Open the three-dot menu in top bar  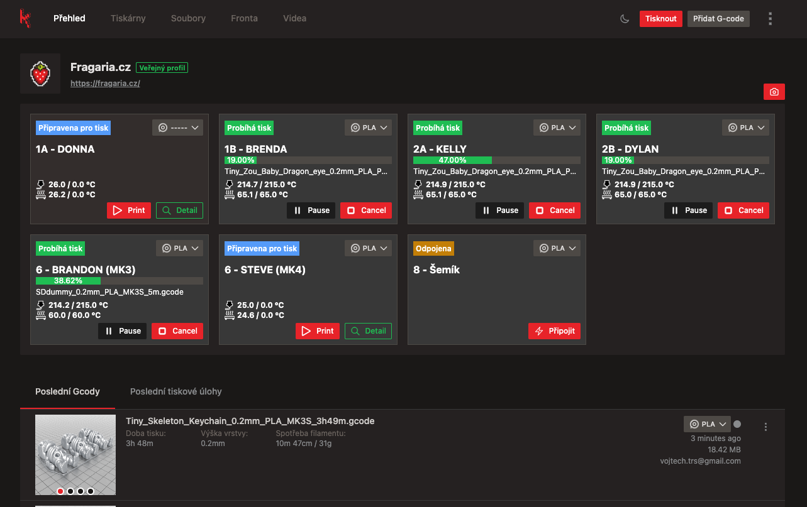click(x=770, y=19)
